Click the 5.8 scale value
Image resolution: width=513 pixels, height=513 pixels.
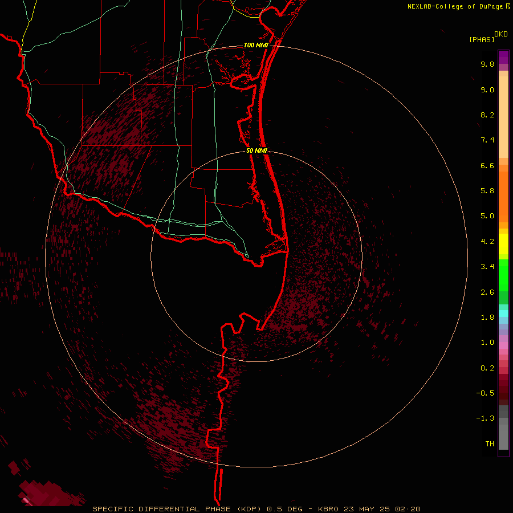[x=487, y=191]
